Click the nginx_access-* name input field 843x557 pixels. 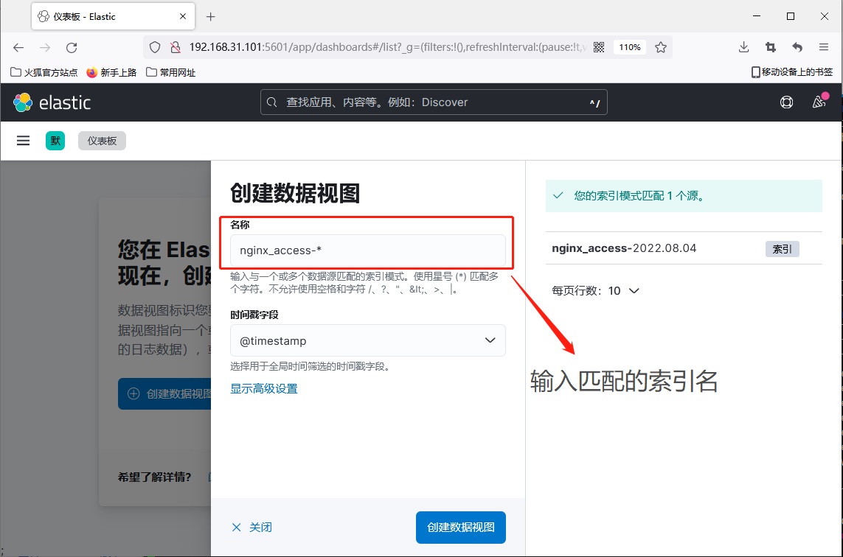pos(367,251)
